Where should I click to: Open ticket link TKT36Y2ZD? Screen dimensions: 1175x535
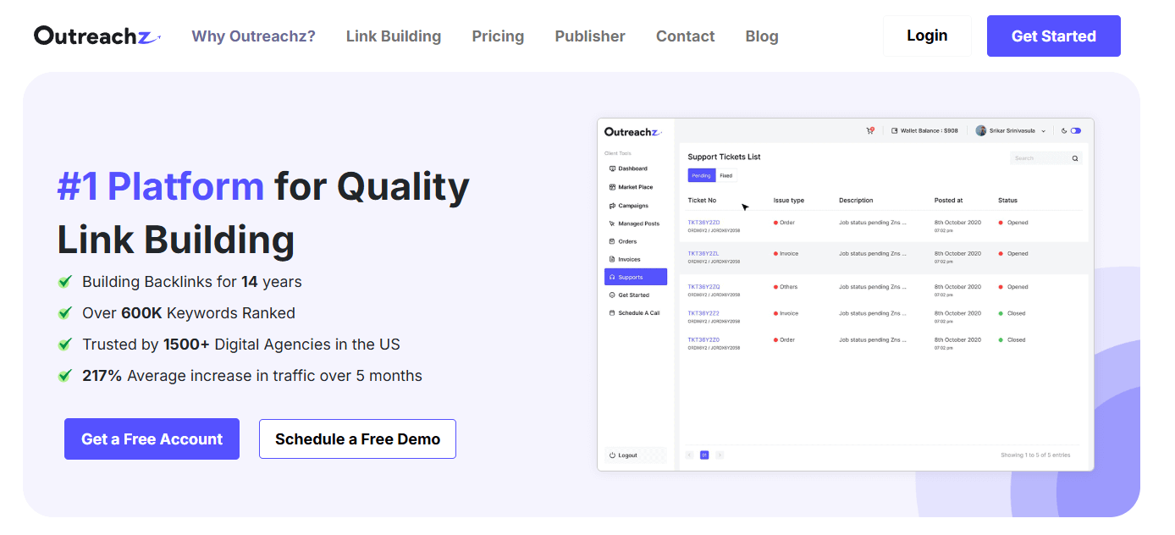tap(703, 223)
